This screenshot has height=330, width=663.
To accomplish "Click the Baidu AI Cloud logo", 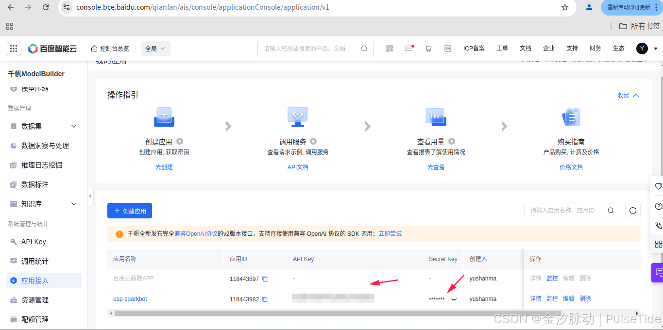I will point(52,49).
